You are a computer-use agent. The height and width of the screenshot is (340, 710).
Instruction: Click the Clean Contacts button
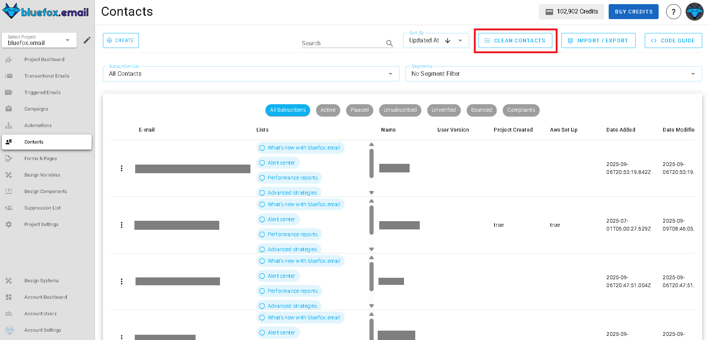[x=515, y=40]
